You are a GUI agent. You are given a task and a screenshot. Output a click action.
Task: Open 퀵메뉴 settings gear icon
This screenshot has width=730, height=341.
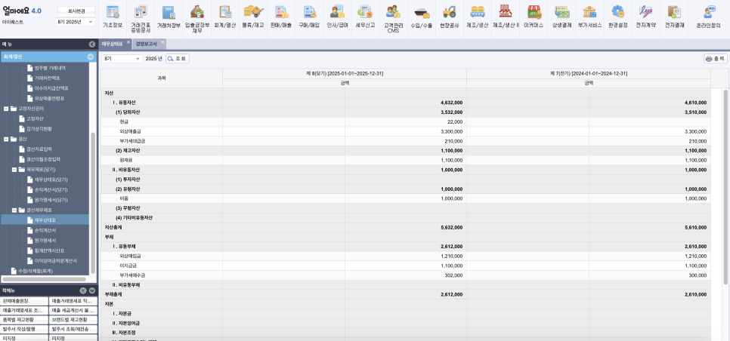click(x=83, y=290)
